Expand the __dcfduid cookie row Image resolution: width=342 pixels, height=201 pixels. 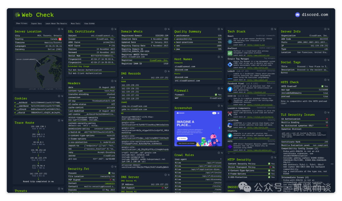pyautogui.click(x=38, y=103)
